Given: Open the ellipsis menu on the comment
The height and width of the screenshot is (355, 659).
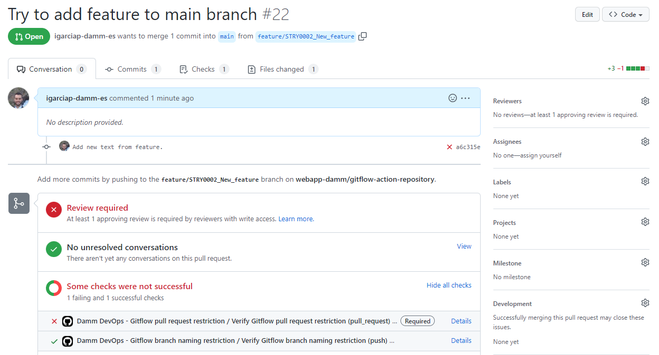Looking at the screenshot, I should [x=465, y=98].
